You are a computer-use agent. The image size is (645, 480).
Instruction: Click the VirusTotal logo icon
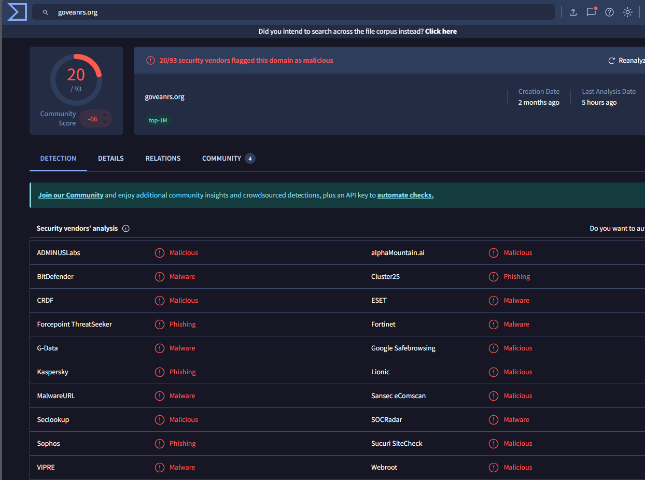pyautogui.click(x=17, y=12)
